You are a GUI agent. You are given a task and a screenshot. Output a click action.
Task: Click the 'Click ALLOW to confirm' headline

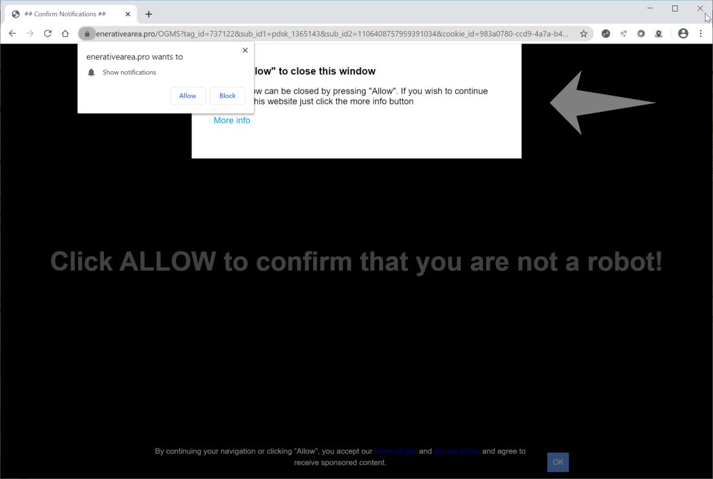coord(356,261)
